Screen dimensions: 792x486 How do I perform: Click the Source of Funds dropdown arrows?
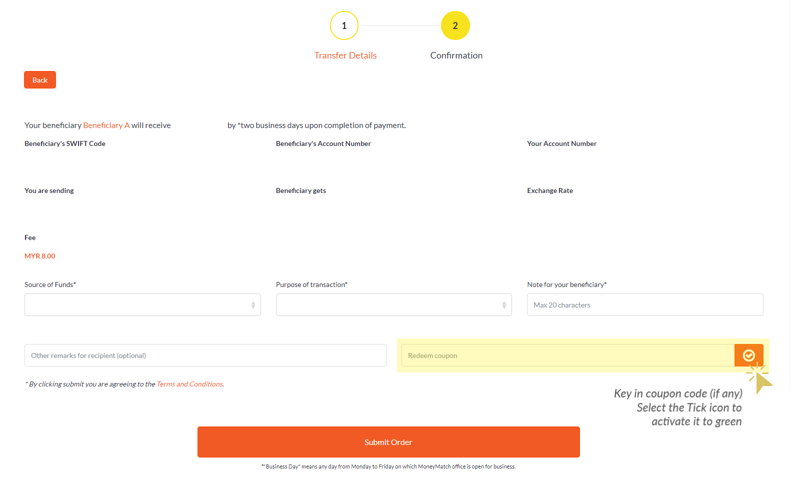(x=253, y=305)
